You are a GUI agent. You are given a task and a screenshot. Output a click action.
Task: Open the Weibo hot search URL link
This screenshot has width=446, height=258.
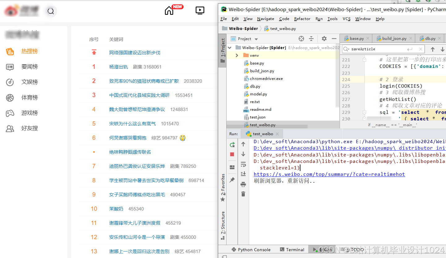pyautogui.click(x=329, y=174)
